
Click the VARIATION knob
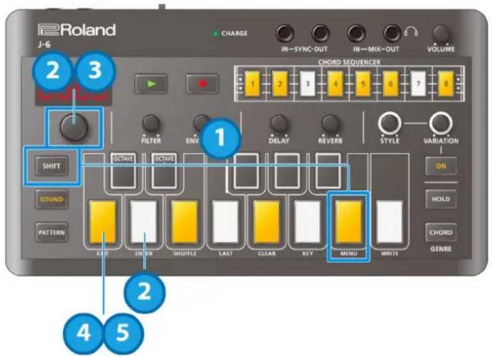[x=441, y=123]
